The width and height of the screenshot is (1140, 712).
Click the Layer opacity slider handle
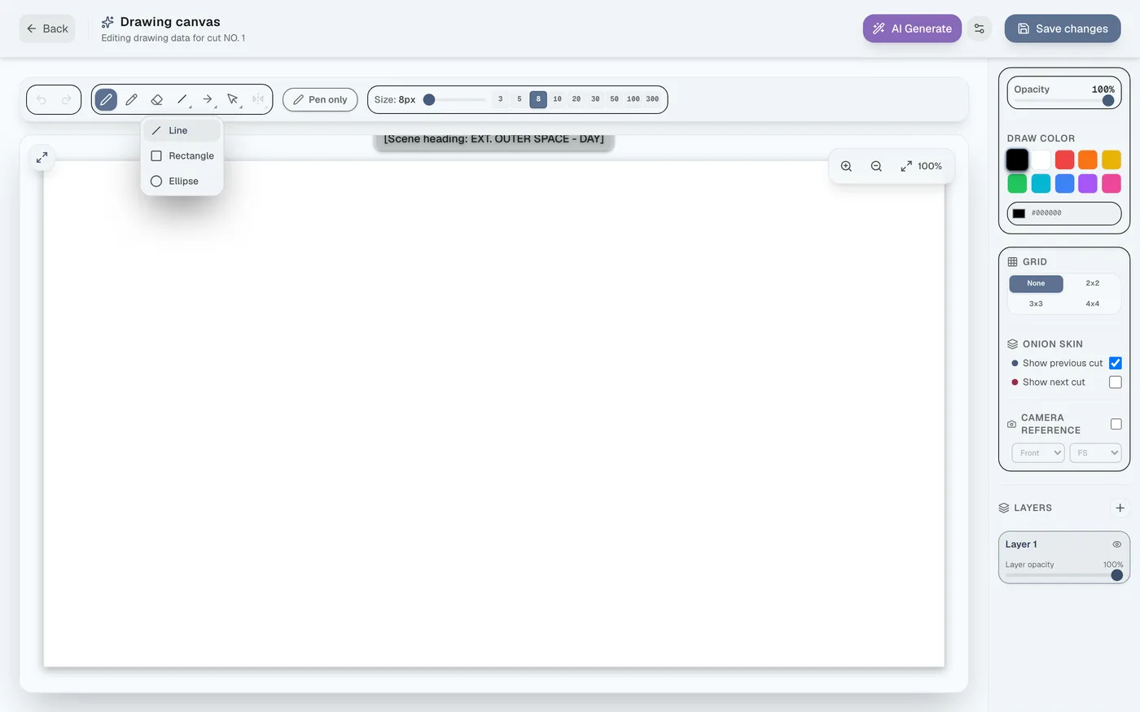1117,575
